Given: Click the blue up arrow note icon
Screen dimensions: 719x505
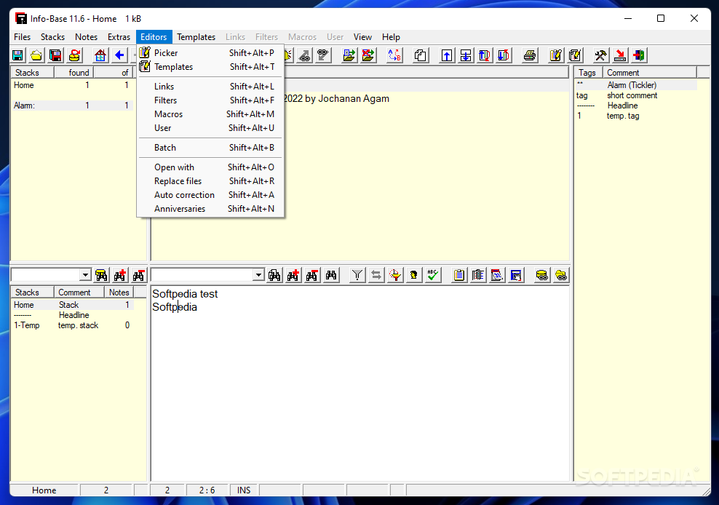Looking at the screenshot, I should [x=447, y=55].
